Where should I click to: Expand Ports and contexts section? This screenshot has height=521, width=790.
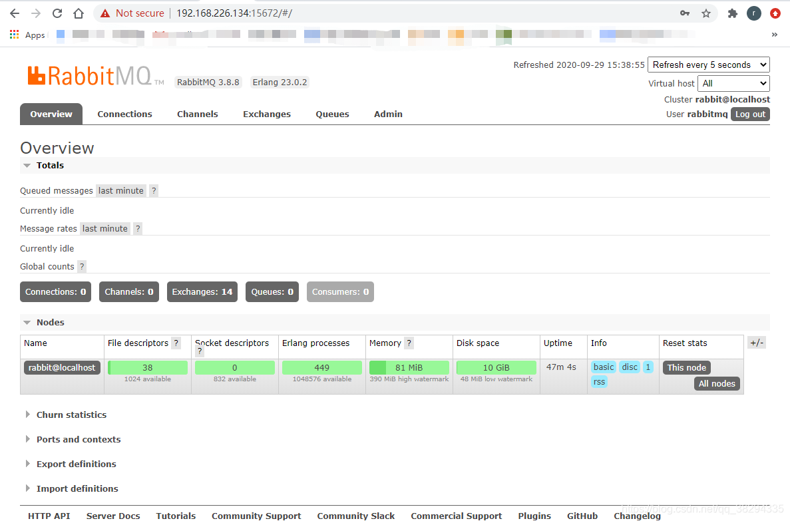click(73, 439)
